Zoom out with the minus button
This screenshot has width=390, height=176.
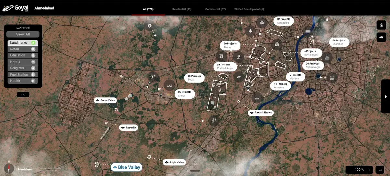[350, 170]
